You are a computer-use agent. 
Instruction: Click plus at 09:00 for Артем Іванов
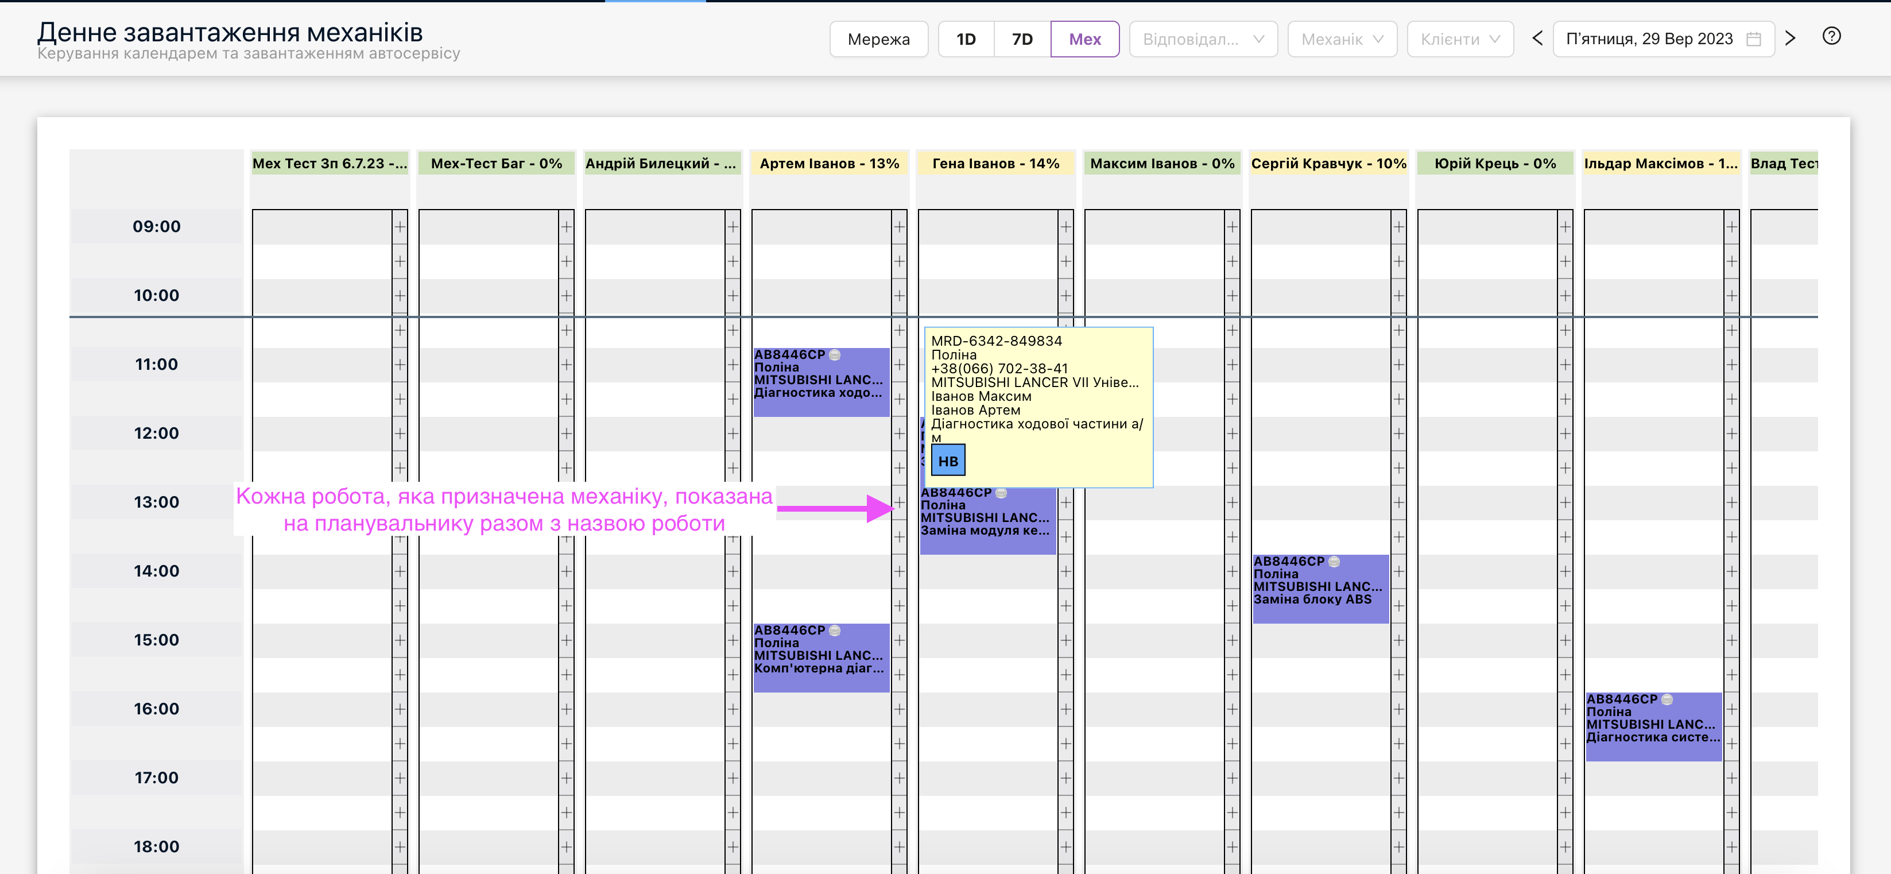tap(899, 227)
